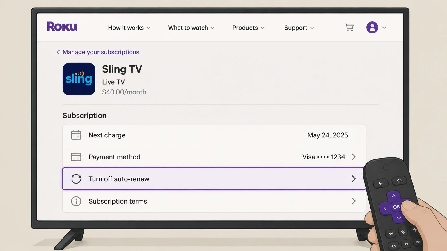The height and width of the screenshot is (251, 447).
Task: Click the auto-renew refresh icon
Action: [x=76, y=179]
